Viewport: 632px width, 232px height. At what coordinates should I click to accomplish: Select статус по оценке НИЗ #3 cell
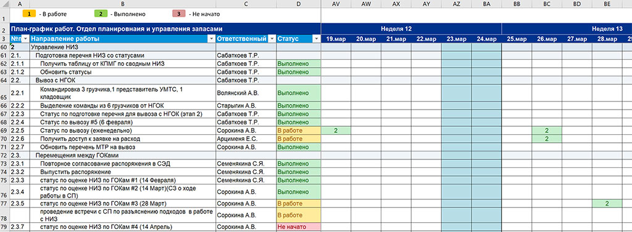[x=123, y=204]
